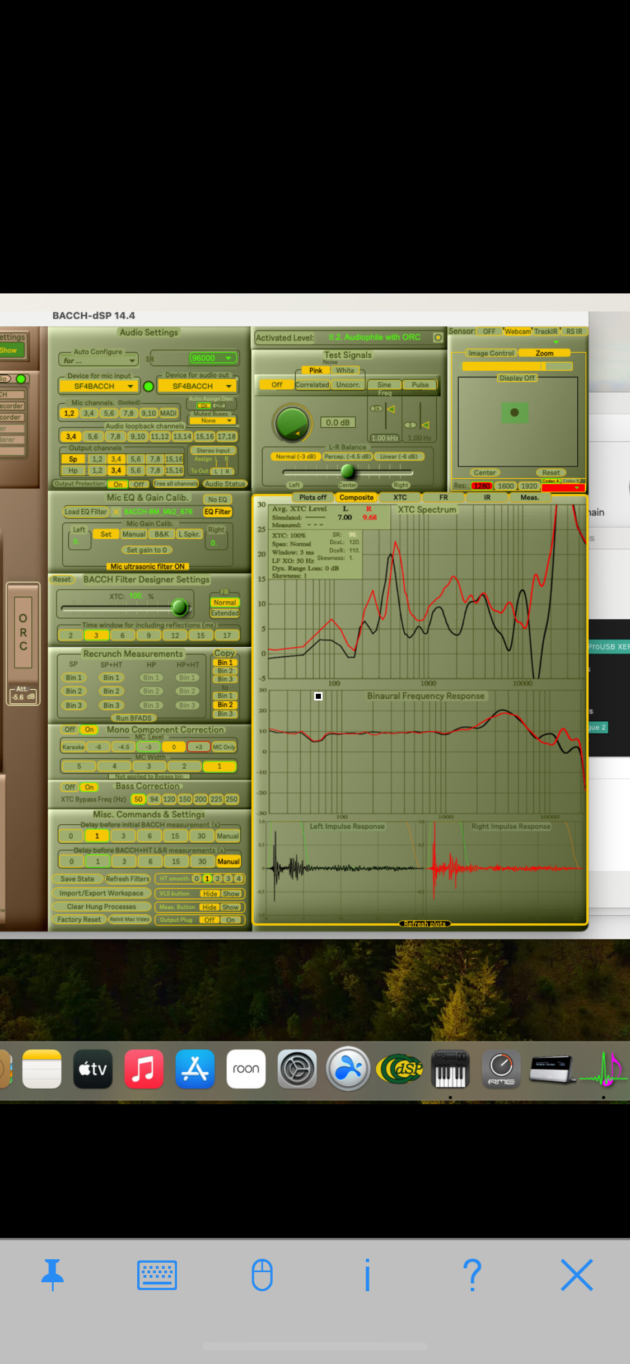Click the sine frequency arrow marker
Screen dimensions: 630x1364
point(391,409)
